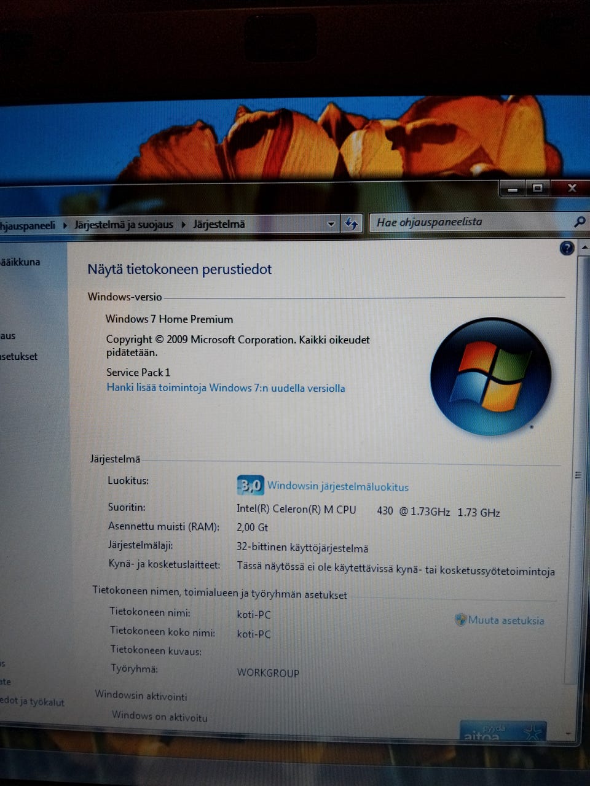The width and height of the screenshot is (590, 786).
Task: Select the Järjestelmä breadcrumb item
Action: [x=219, y=224]
